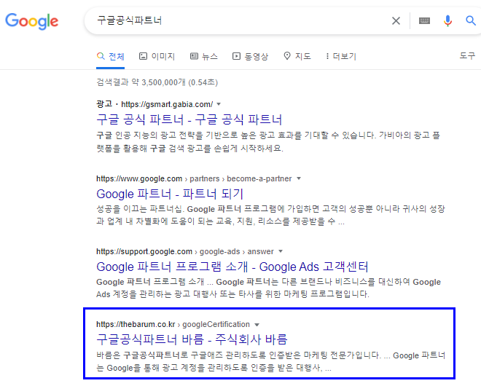Expand arrow beside thebarum.co.kr googleCertification URL
481x386 pixels.
coord(257,325)
